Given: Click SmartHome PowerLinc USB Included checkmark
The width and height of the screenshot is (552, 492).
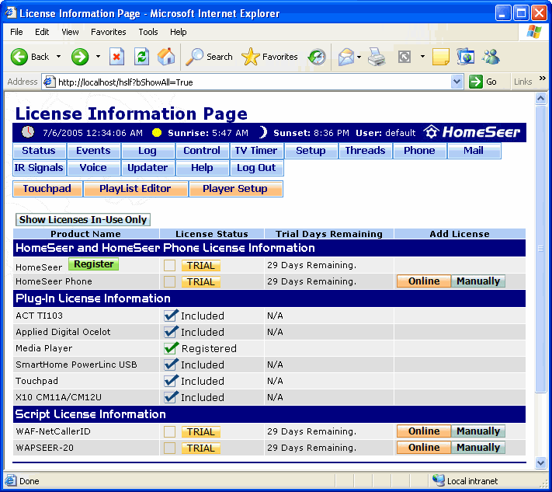Looking at the screenshot, I should pos(171,364).
